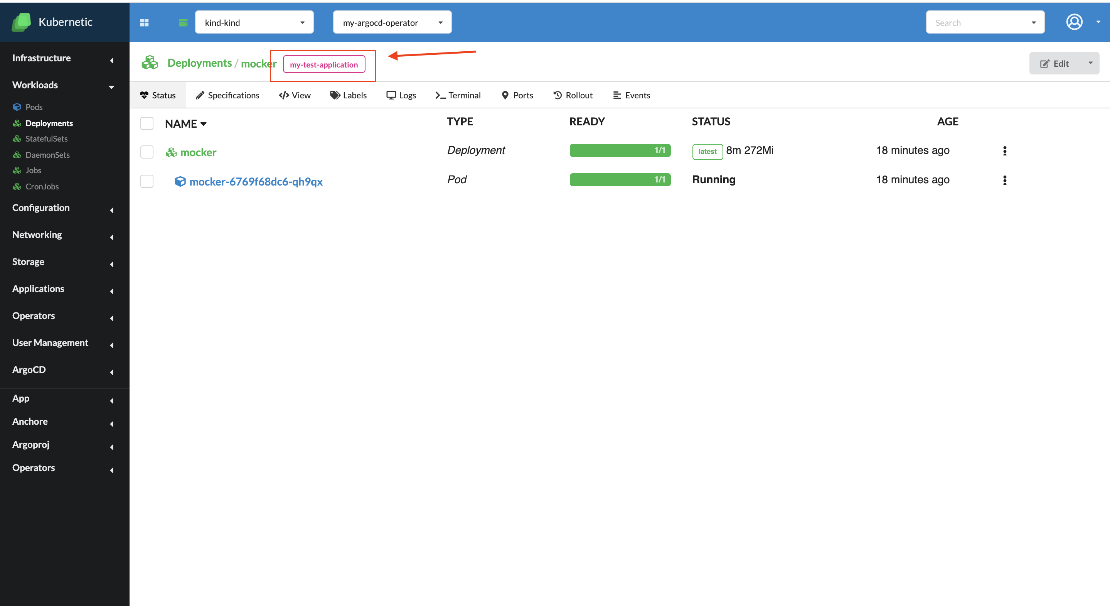Image resolution: width=1110 pixels, height=606 pixels.
Task: Open the user account avatar icon
Action: [x=1074, y=22]
